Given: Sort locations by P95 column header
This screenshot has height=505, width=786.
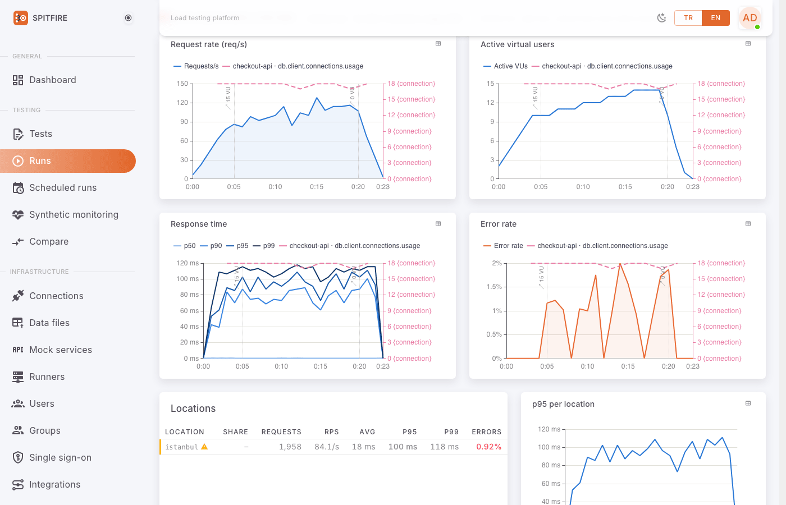Looking at the screenshot, I should [x=410, y=432].
